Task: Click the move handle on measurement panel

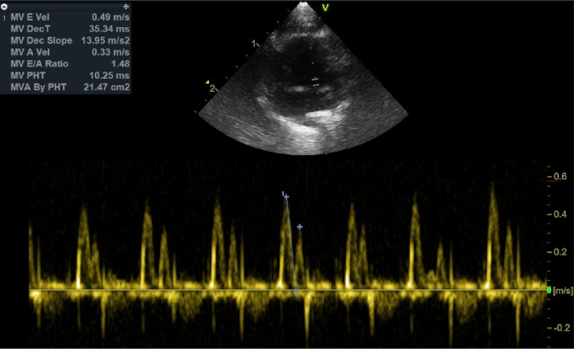Action: click(x=126, y=7)
